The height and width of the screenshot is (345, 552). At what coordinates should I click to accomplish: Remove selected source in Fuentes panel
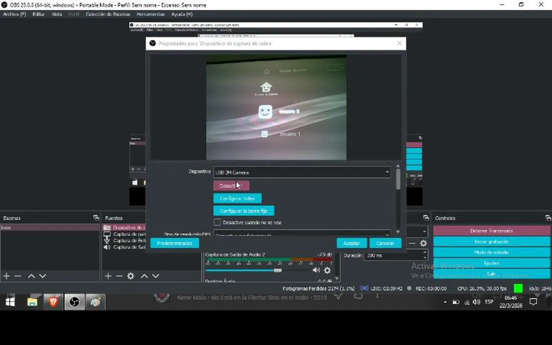[x=119, y=276]
